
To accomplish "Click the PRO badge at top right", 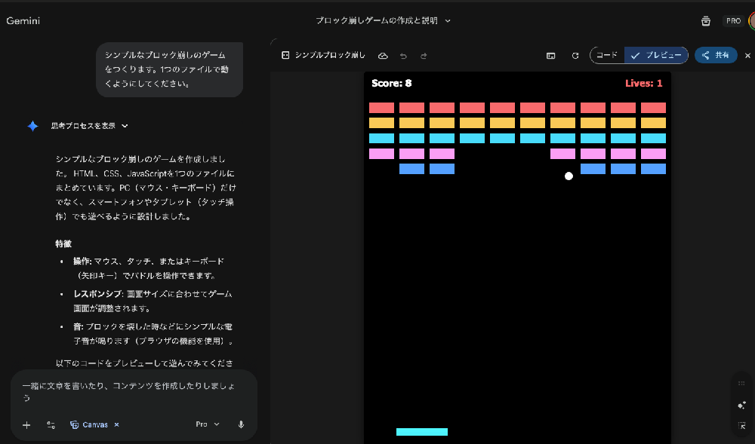I will [733, 21].
